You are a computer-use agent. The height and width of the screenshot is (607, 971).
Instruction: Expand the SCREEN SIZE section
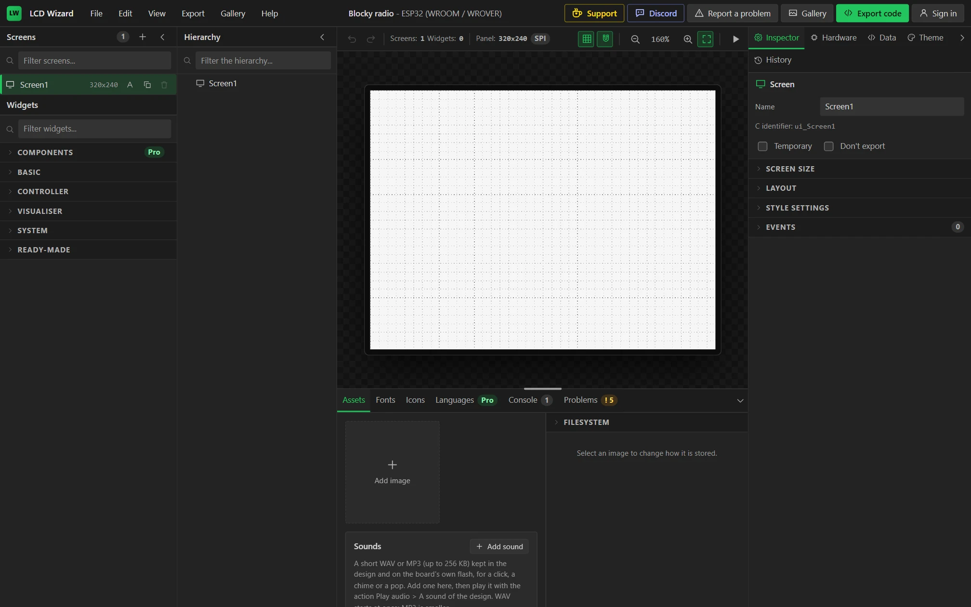(x=859, y=169)
